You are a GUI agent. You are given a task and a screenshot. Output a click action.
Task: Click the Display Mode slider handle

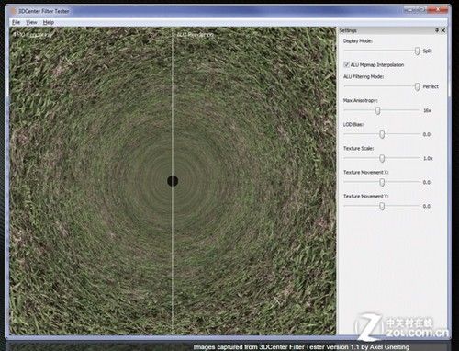(x=417, y=51)
